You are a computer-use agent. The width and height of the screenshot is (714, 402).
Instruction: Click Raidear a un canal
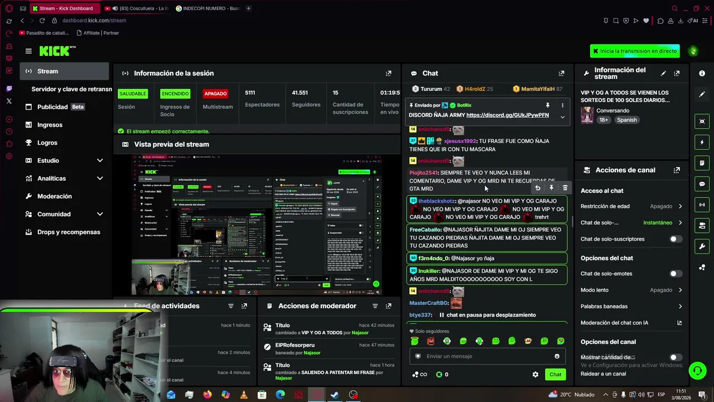coord(603,374)
